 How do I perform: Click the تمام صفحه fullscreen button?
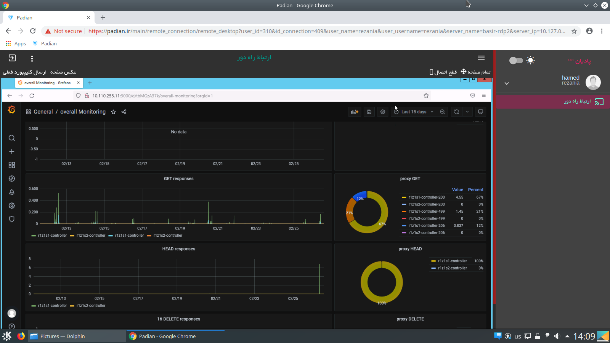[x=476, y=72]
